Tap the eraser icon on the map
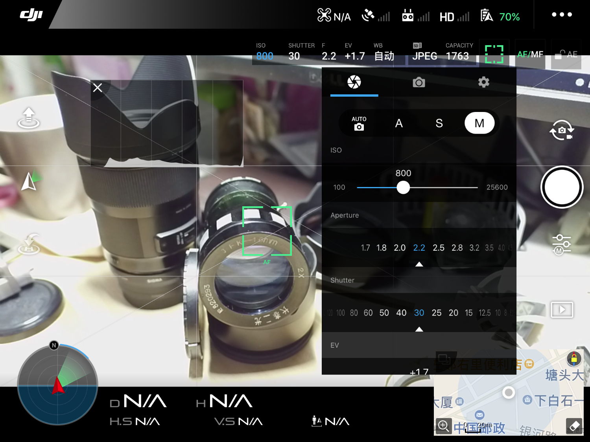Viewport: 590px width, 442px height. (574, 426)
